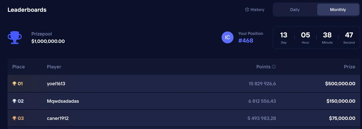Click the $500,000.00 prize amount
This screenshot has width=362, height=129.
[340, 84]
